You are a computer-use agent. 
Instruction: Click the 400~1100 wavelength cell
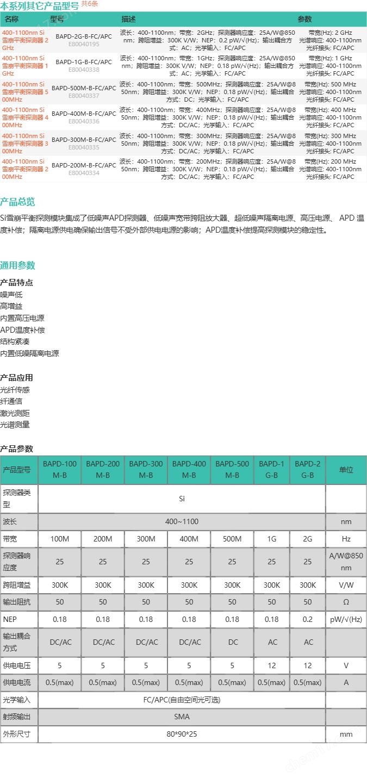(182, 522)
